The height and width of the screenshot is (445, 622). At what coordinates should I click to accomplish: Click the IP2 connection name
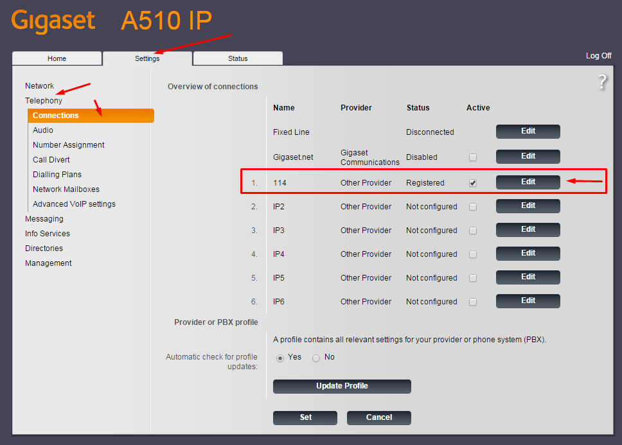click(279, 207)
